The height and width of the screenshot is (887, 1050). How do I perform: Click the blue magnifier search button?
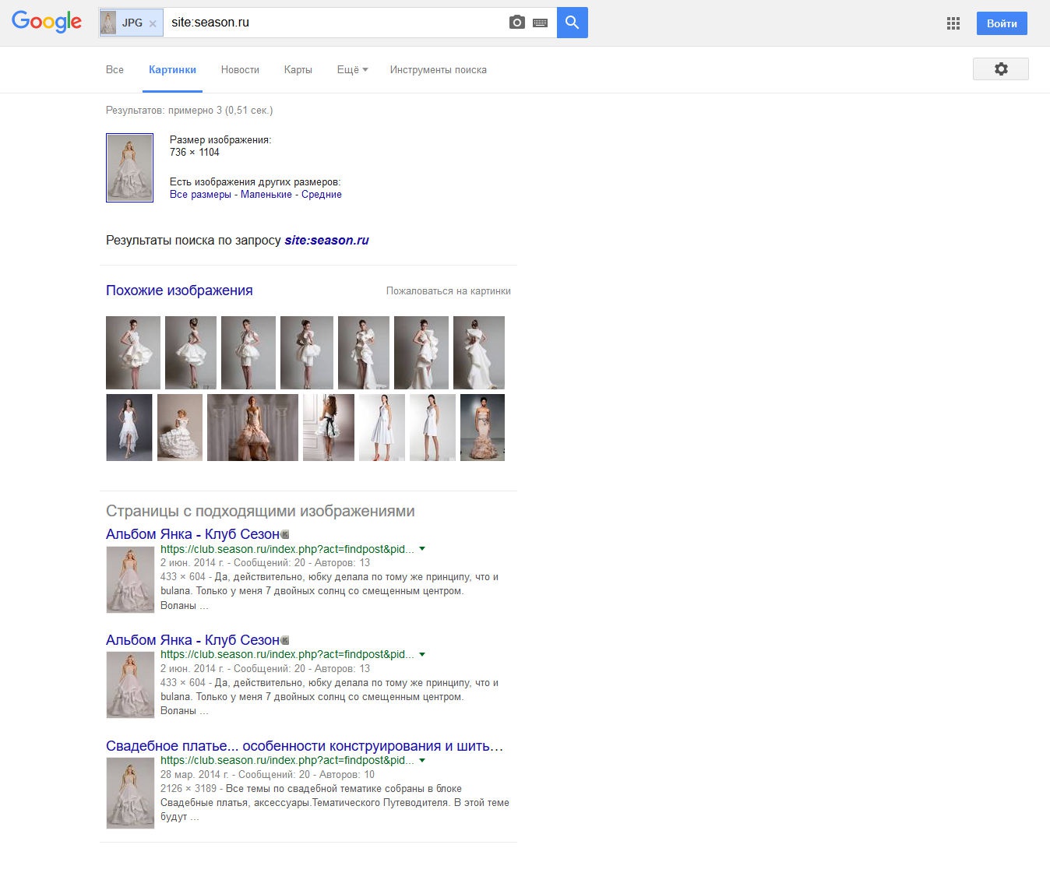[573, 23]
